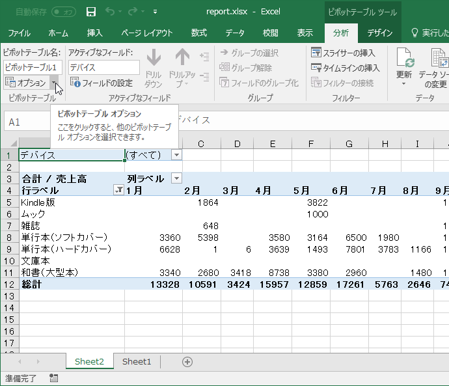Click the sheet scroll right arrow
Viewport: 449px width, 386px height.
pyautogui.click(x=38, y=362)
